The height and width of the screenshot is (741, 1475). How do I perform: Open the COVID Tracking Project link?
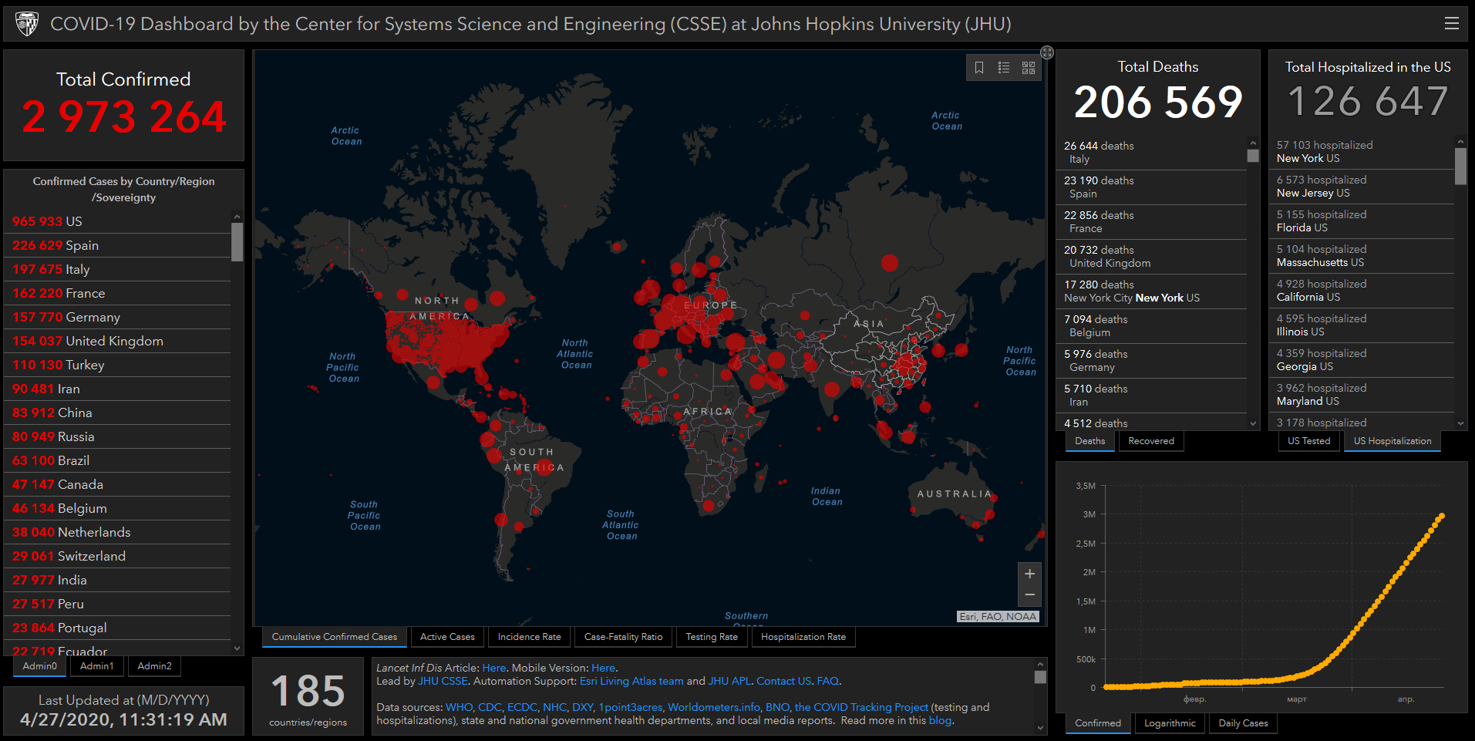click(x=861, y=708)
